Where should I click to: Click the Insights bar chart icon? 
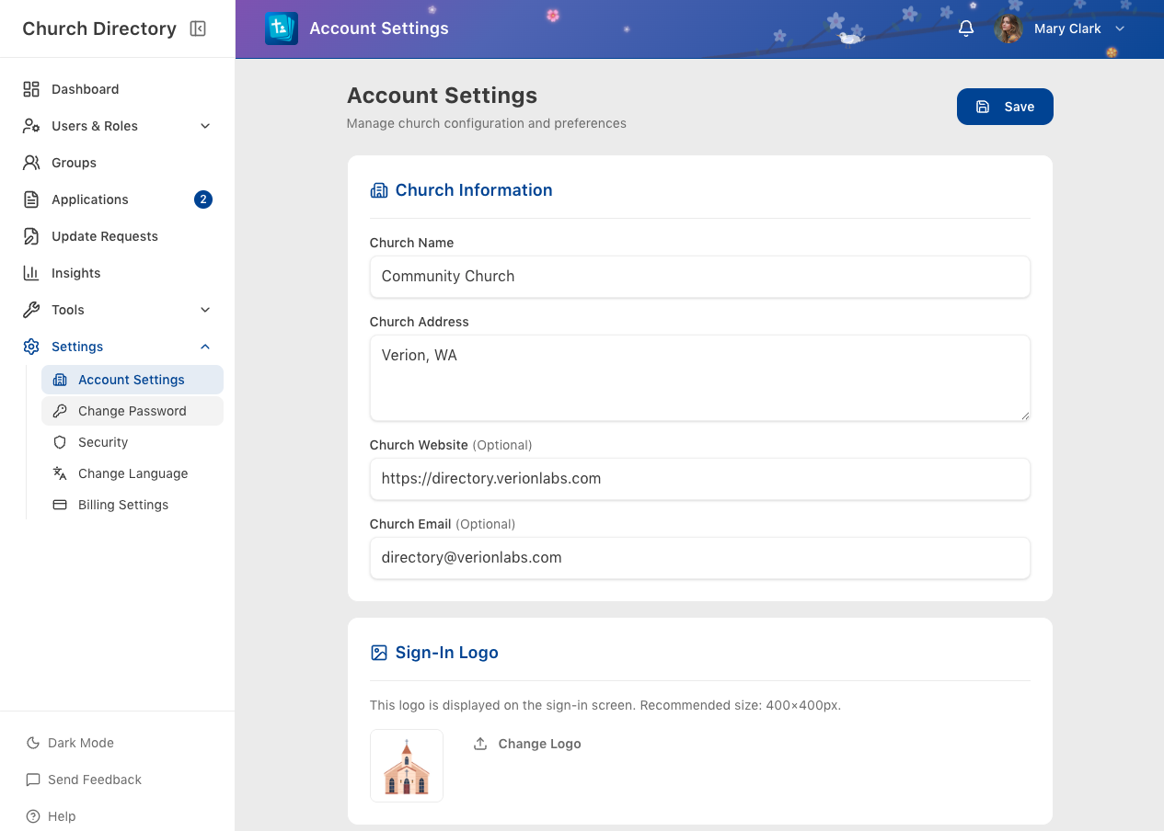(31, 273)
